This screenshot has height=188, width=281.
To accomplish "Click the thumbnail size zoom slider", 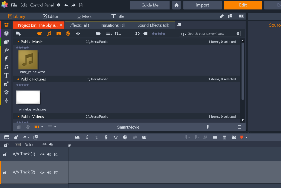I will [208, 127].
